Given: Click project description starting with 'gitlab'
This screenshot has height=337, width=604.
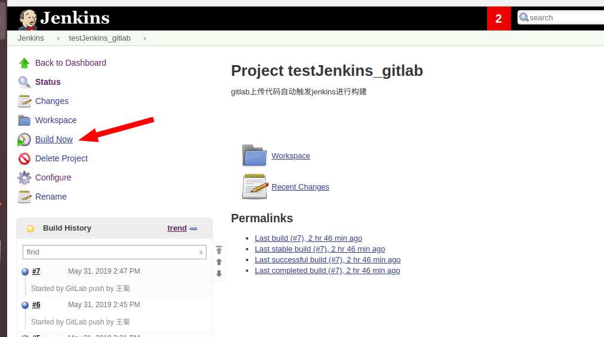Looking at the screenshot, I should pyautogui.click(x=299, y=92).
